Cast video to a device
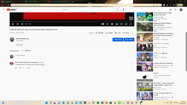This screenshot has width=187, height=105. (126, 24)
